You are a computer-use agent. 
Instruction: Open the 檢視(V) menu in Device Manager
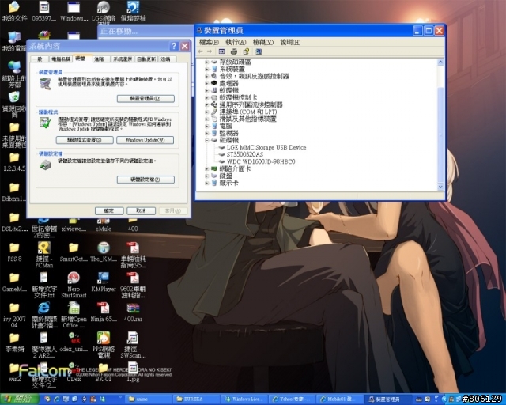[263, 42]
